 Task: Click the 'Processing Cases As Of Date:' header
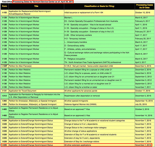(144, 6)
